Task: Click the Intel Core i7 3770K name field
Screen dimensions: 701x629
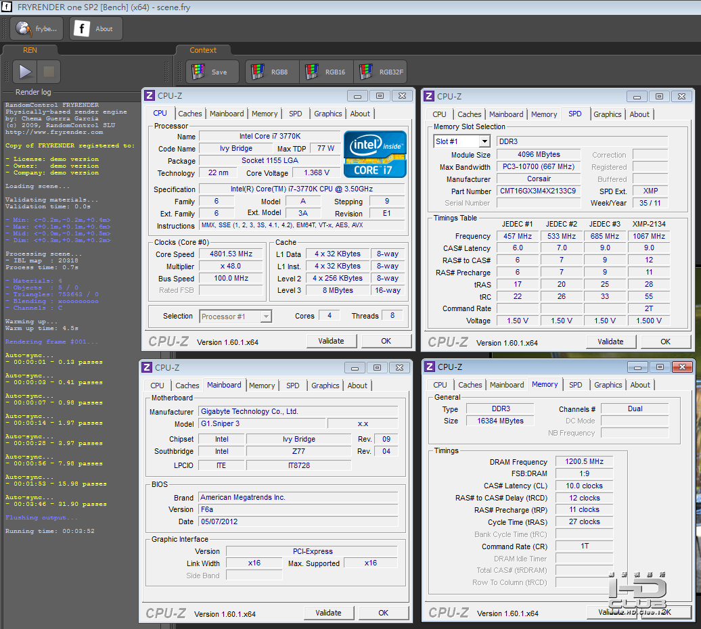Action: coord(270,136)
